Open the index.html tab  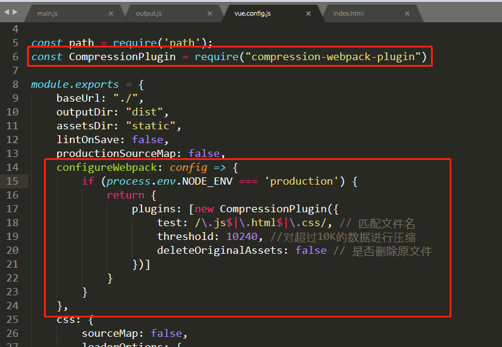tap(349, 13)
